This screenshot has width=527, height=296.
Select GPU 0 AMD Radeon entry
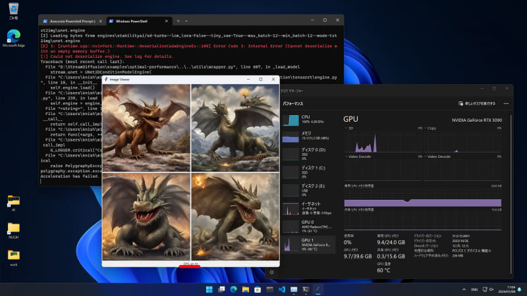pyautogui.click(x=310, y=228)
